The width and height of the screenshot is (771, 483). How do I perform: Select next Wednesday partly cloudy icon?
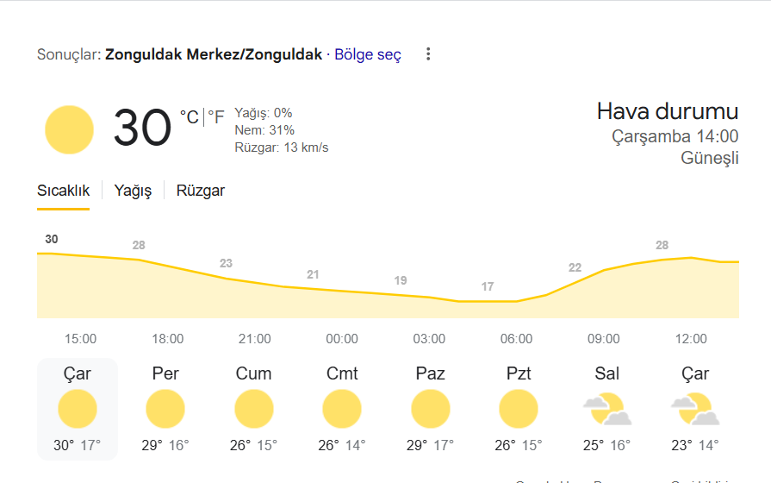coord(695,409)
